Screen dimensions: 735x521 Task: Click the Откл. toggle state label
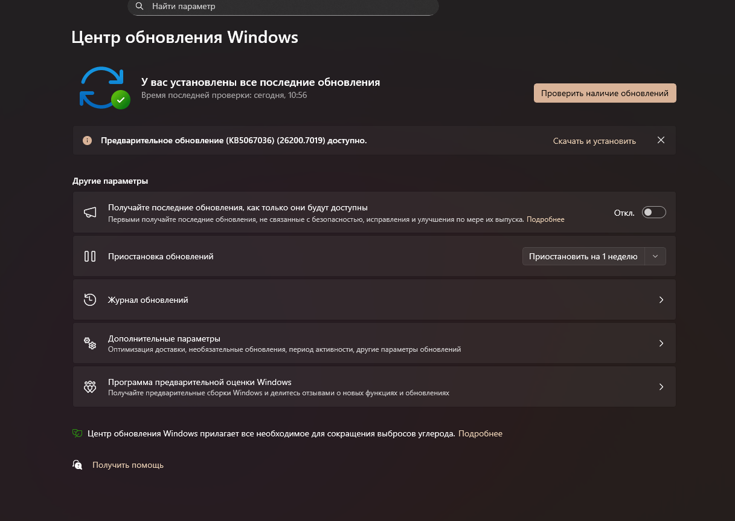[x=624, y=213]
